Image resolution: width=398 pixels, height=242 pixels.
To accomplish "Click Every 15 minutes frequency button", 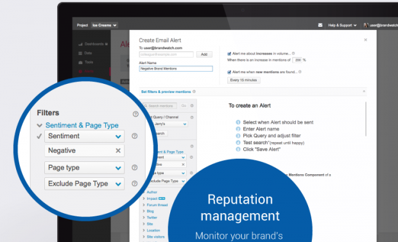I will coord(243,80).
